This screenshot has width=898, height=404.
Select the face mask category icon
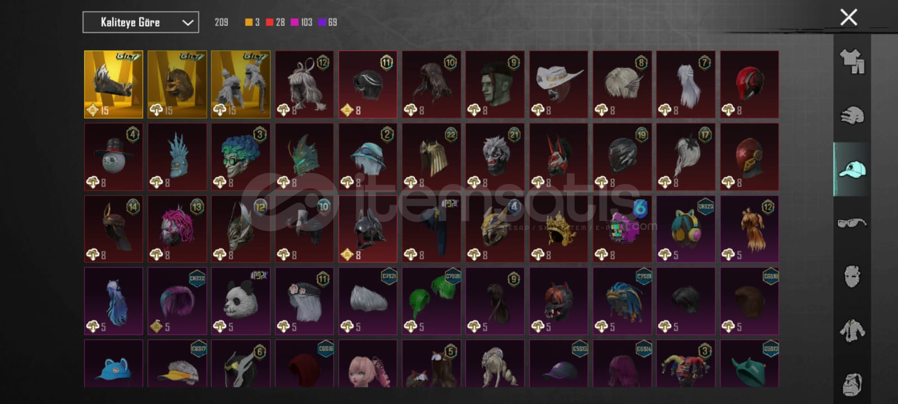pyautogui.click(x=852, y=276)
